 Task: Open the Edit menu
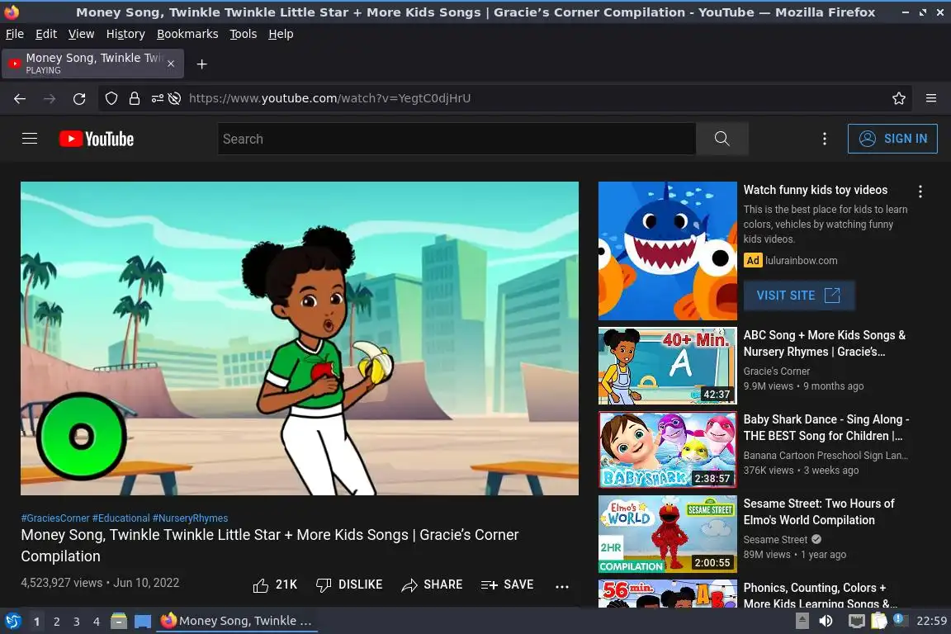coord(46,34)
